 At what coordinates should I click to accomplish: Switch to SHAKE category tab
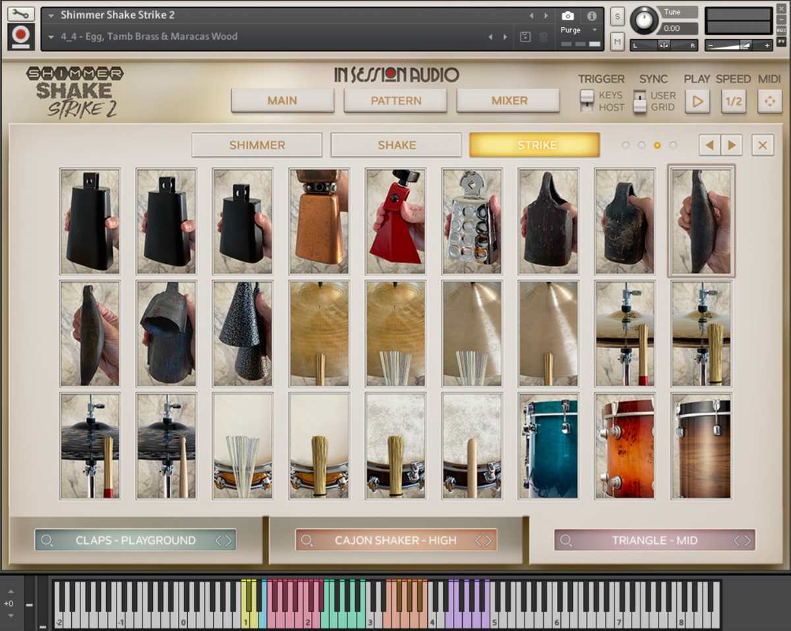[x=396, y=145]
